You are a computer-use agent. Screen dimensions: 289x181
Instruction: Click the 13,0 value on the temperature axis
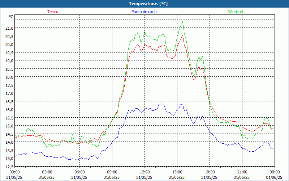[x=10, y=158]
